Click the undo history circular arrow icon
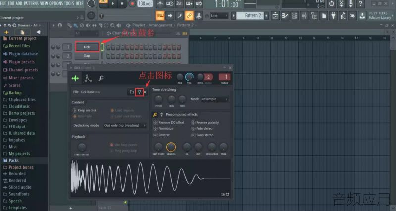 pos(331,4)
